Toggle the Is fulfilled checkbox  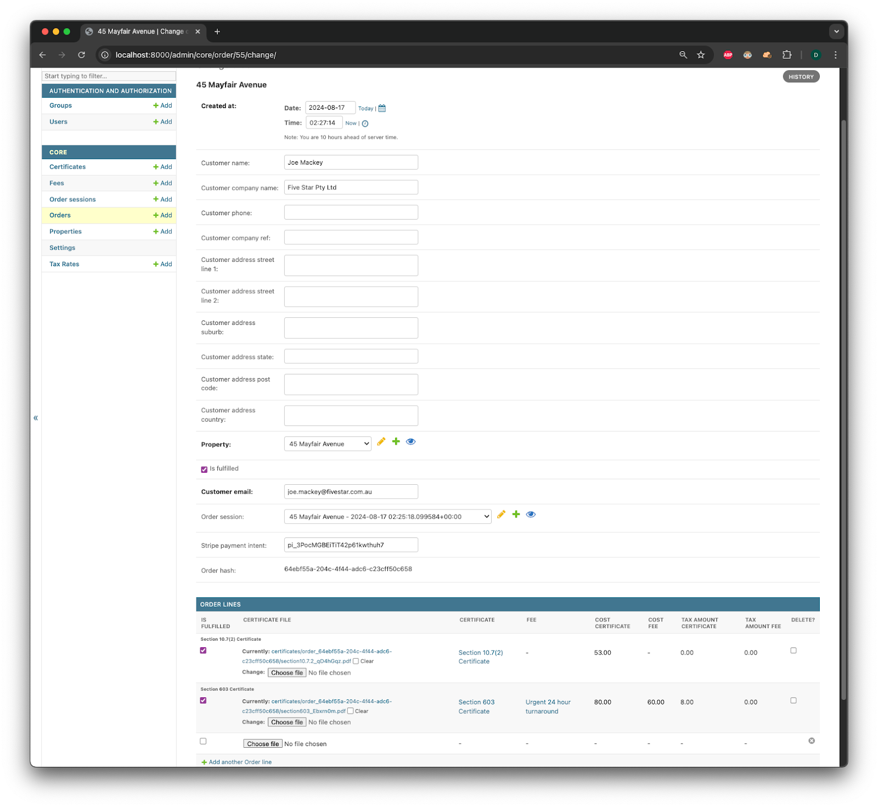click(204, 469)
